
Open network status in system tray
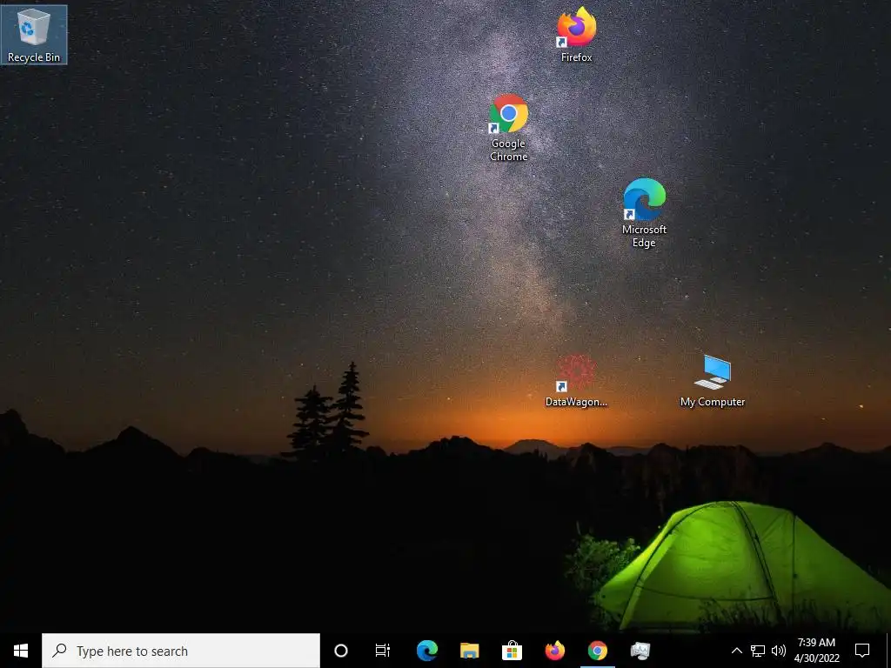758,651
